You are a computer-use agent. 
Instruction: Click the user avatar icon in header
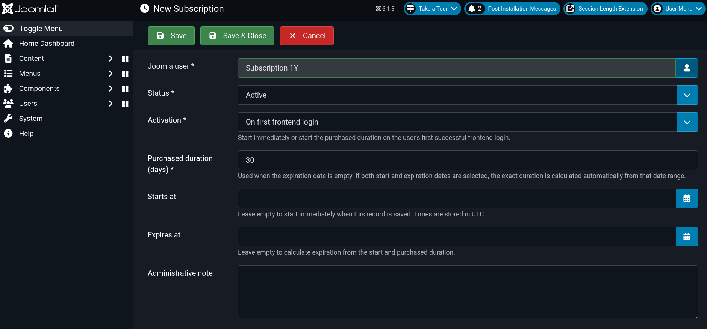[657, 9]
